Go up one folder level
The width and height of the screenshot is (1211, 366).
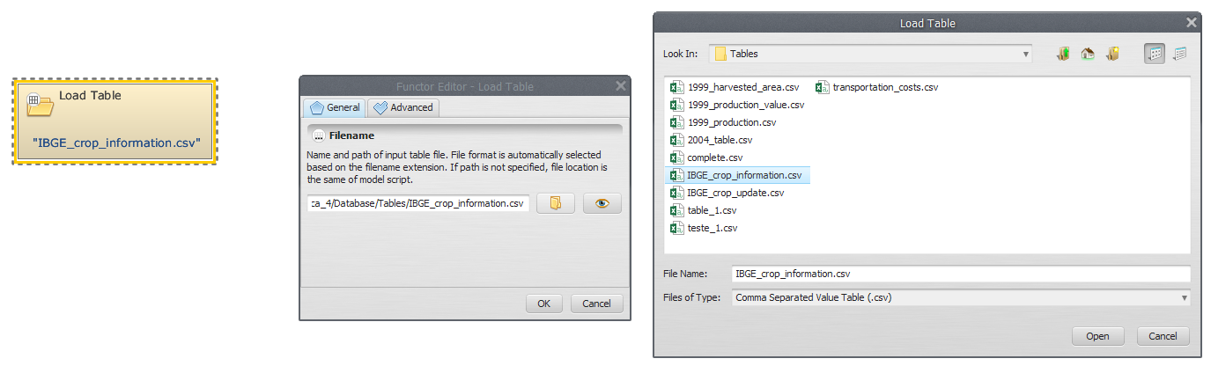click(x=1063, y=54)
